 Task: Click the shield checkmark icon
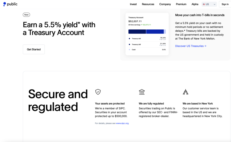[x=98, y=92]
